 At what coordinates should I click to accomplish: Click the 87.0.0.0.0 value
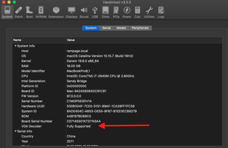pyautogui.click(x=74, y=96)
